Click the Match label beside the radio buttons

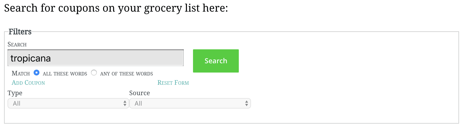21,73
